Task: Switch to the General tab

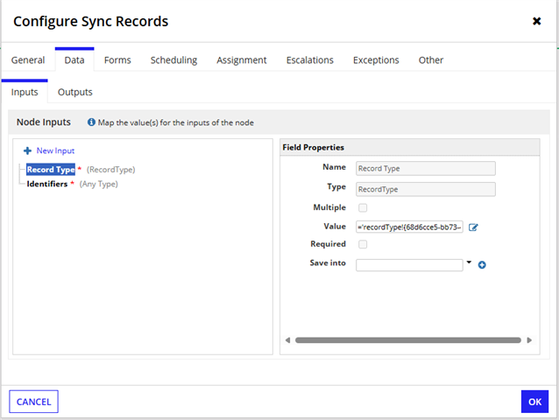Action: point(28,60)
